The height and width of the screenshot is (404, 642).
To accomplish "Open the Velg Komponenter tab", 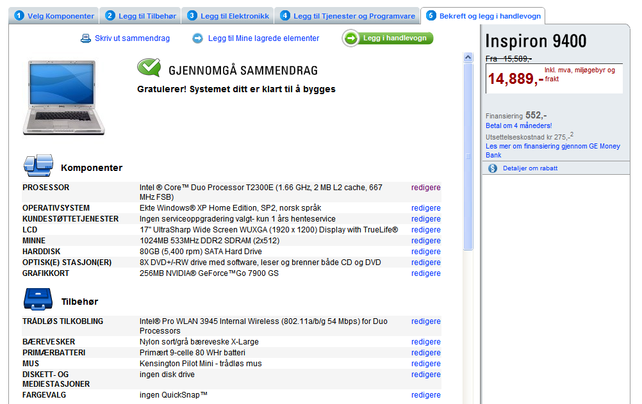I will coord(54,15).
